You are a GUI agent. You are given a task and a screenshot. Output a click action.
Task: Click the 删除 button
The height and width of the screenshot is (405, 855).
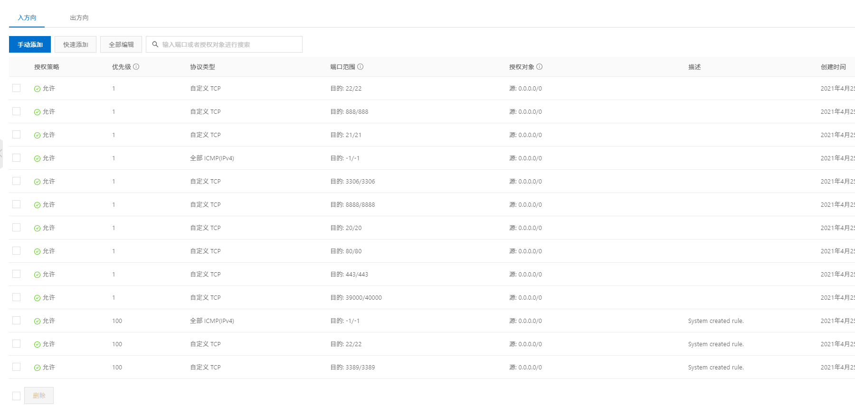coord(39,396)
